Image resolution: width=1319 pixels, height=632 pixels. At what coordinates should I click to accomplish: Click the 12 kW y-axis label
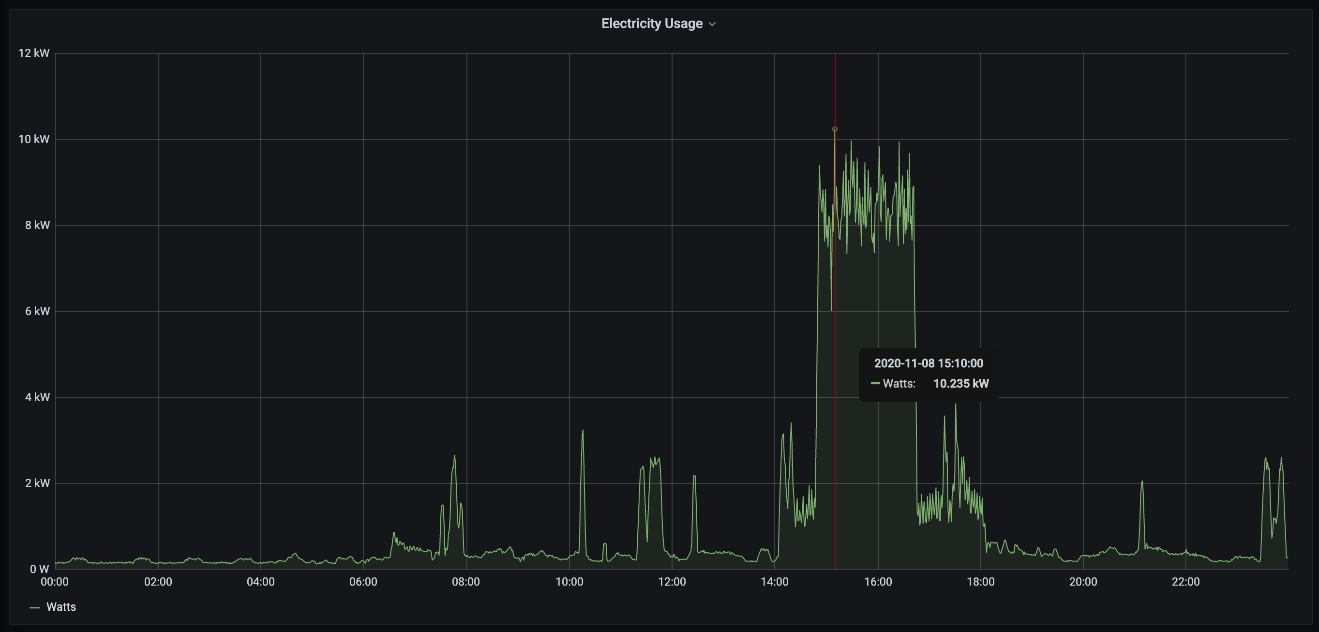[34, 53]
